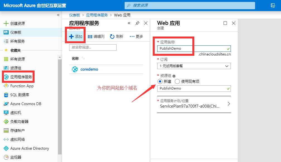Collapse the App Services blade
This screenshot has height=162, width=281.
(x=129, y=23)
